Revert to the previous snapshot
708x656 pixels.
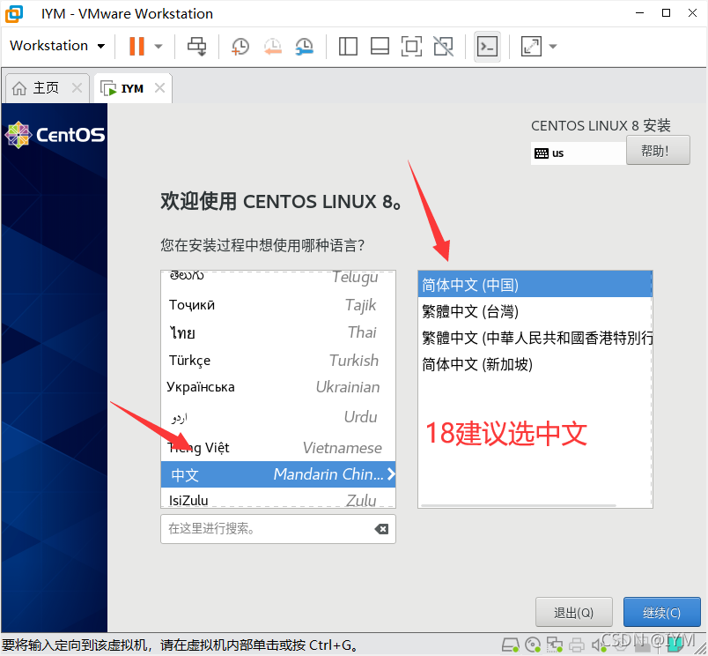(273, 46)
